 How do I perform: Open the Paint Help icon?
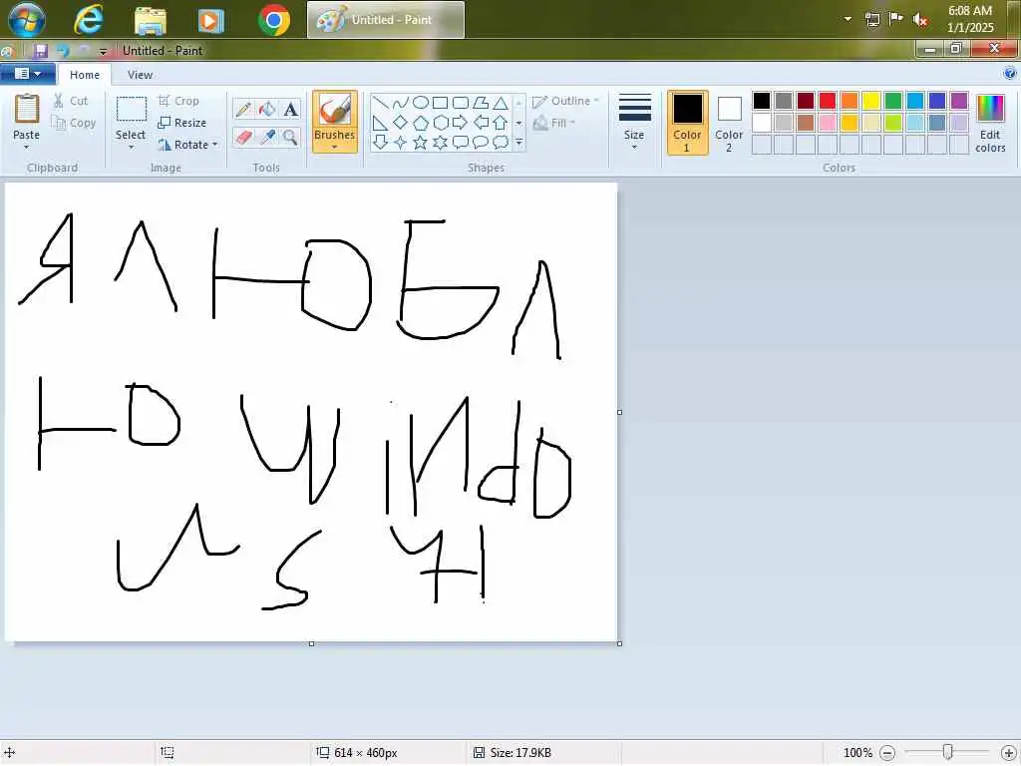point(1010,73)
